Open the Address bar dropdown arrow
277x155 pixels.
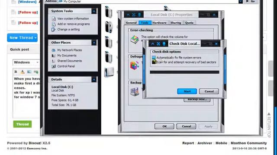(241, 2)
